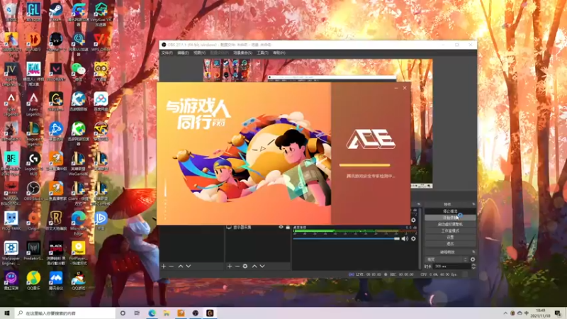Click 开始录制 button in OBS controls

pos(450,218)
